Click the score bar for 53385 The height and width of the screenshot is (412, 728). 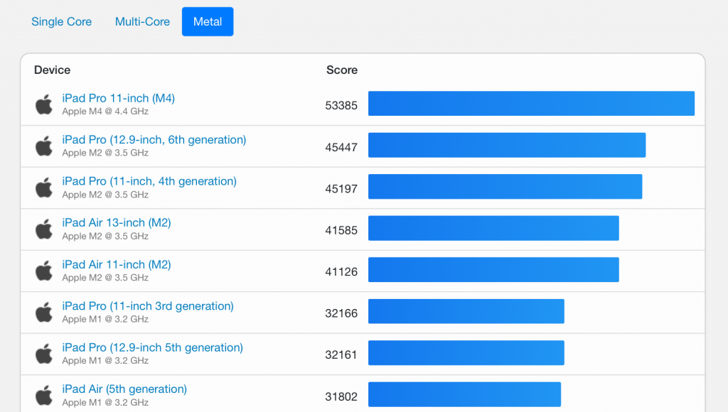(531, 104)
